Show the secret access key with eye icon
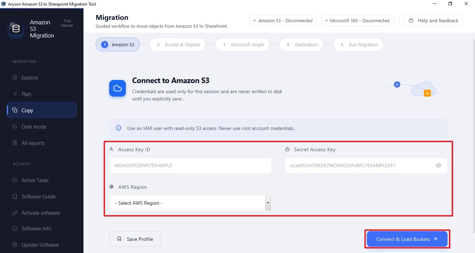The width and height of the screenshot is (475, 253). (x=438, y=165)
